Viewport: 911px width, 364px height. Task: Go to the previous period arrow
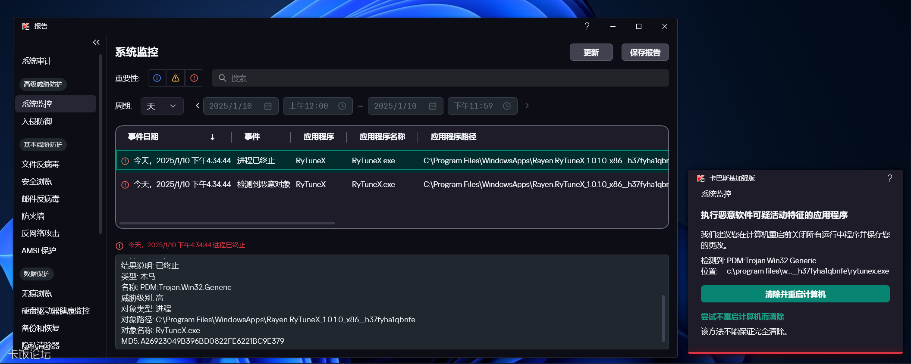(198, 106)
